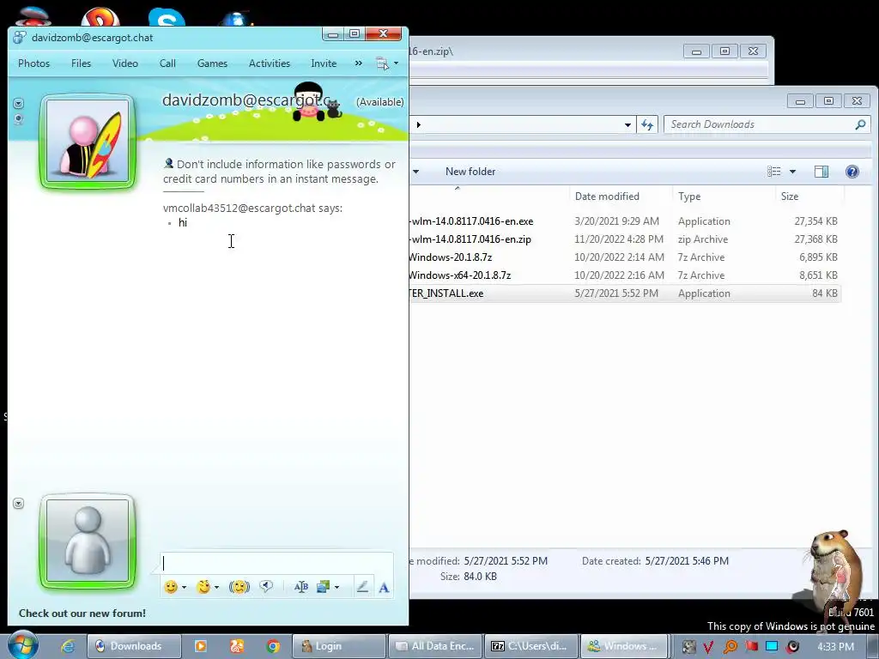Screen dimensions: 879x659
Task: Expand the show menu dropdown arrow
Action: tap(396, 63)
